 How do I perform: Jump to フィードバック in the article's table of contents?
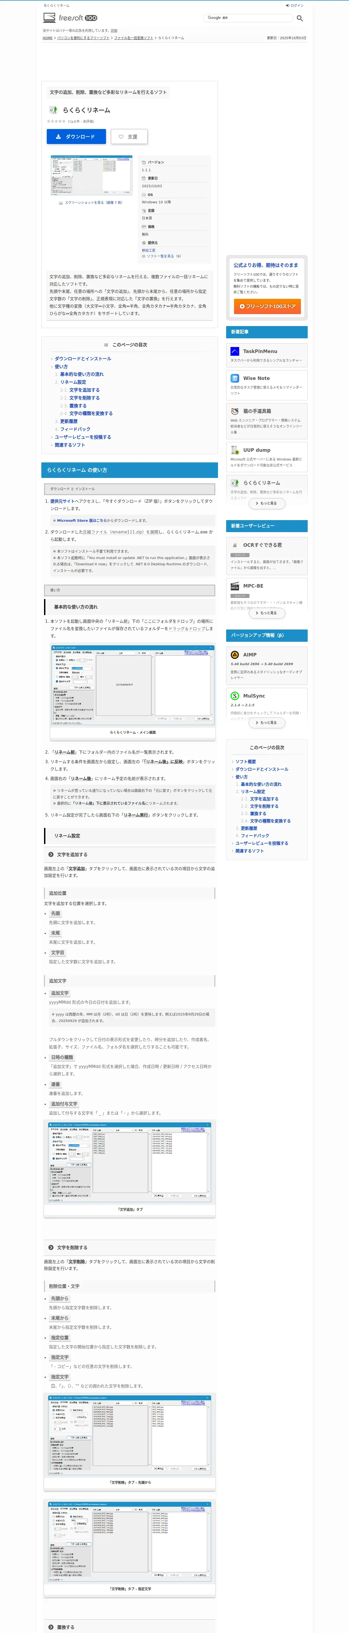[75, 429]
